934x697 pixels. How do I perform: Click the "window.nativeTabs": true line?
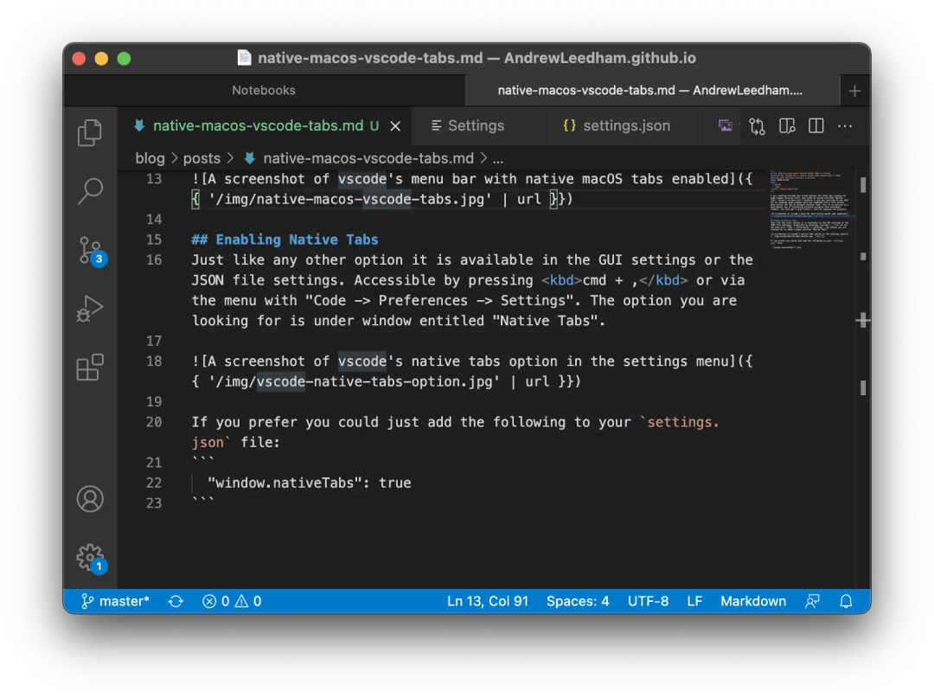pos(309,483)
